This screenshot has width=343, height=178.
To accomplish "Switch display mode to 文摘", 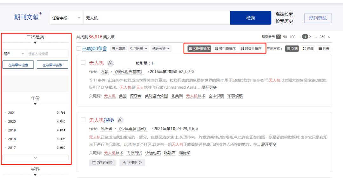I will pyautogui.click(x=292, y=49).
